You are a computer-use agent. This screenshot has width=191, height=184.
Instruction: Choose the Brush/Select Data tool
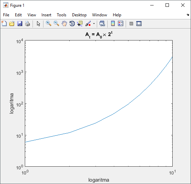pos(88,23)
